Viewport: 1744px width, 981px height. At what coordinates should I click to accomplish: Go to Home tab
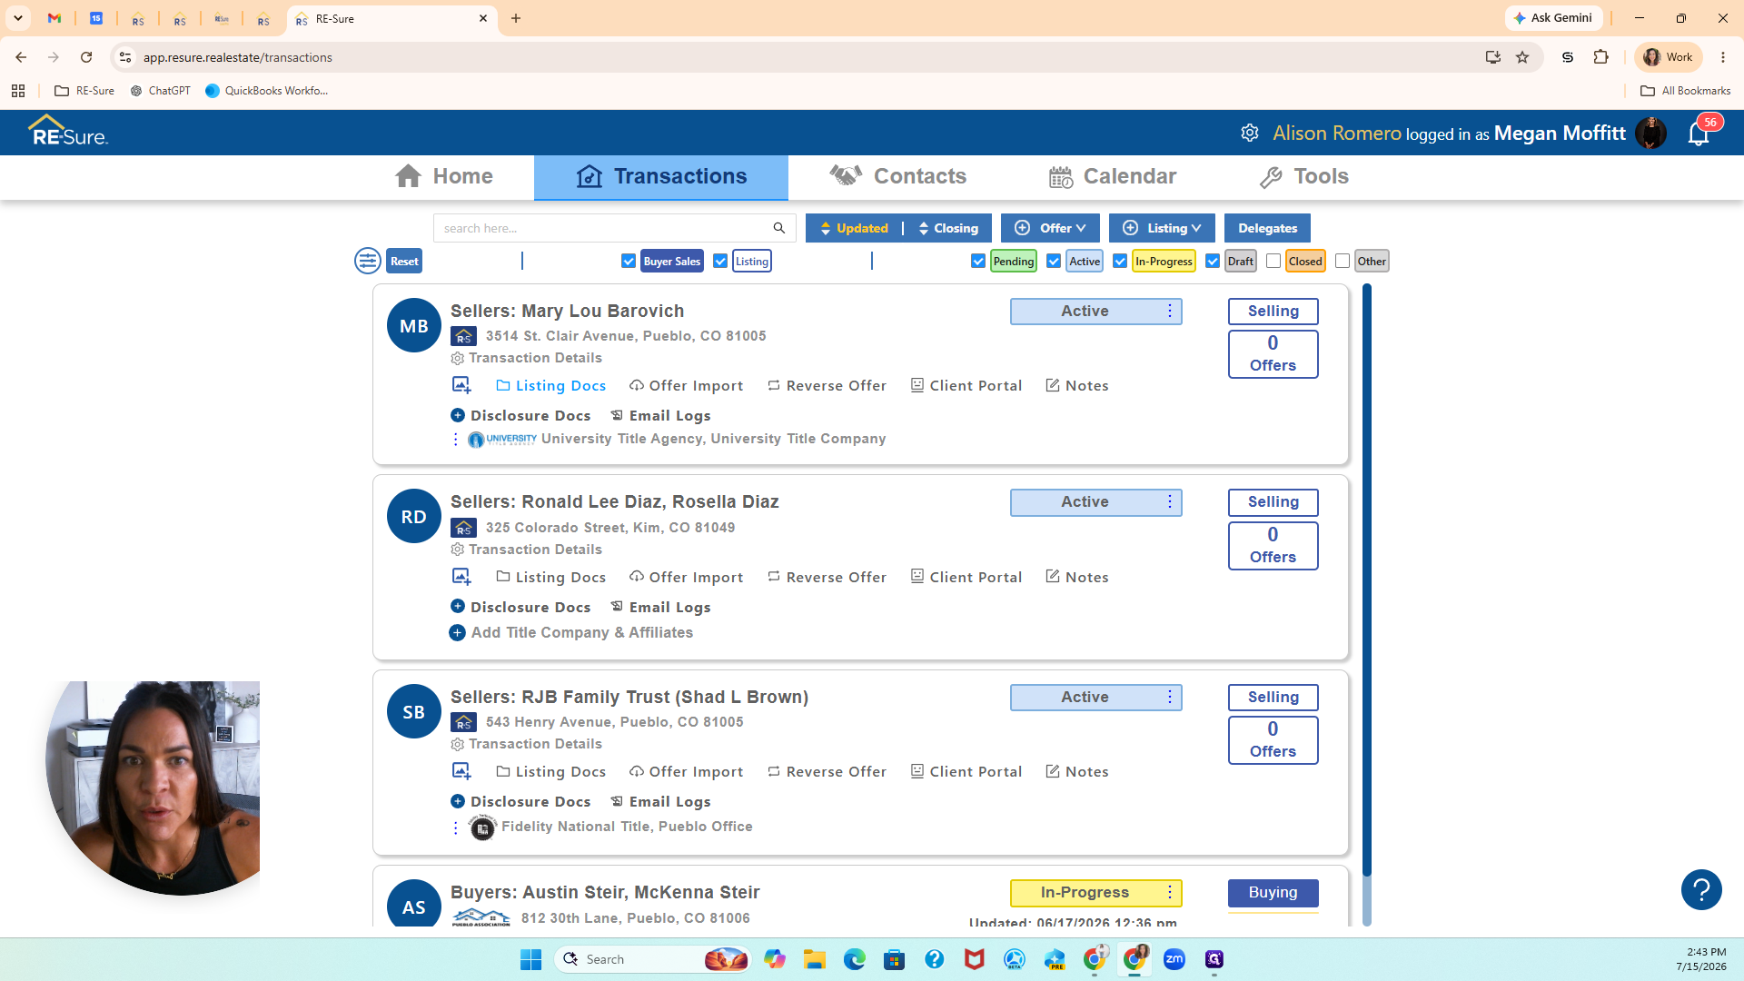coord(444,176)
